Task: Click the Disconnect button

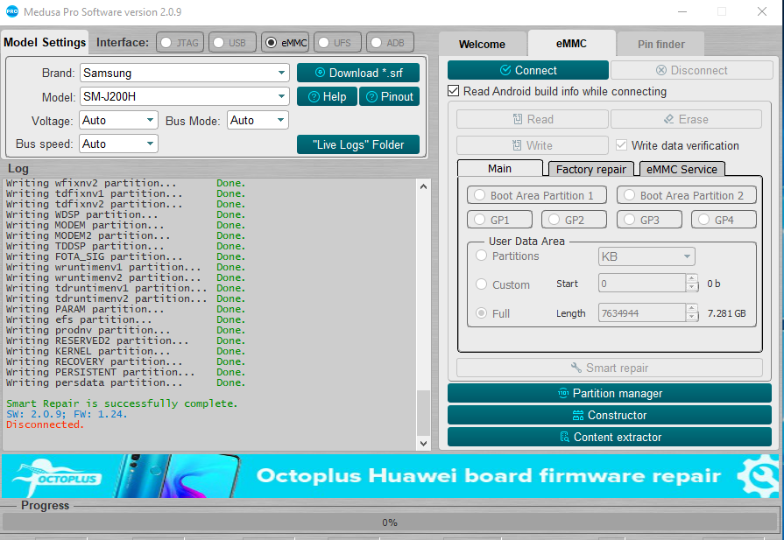Action: point(691,70)
